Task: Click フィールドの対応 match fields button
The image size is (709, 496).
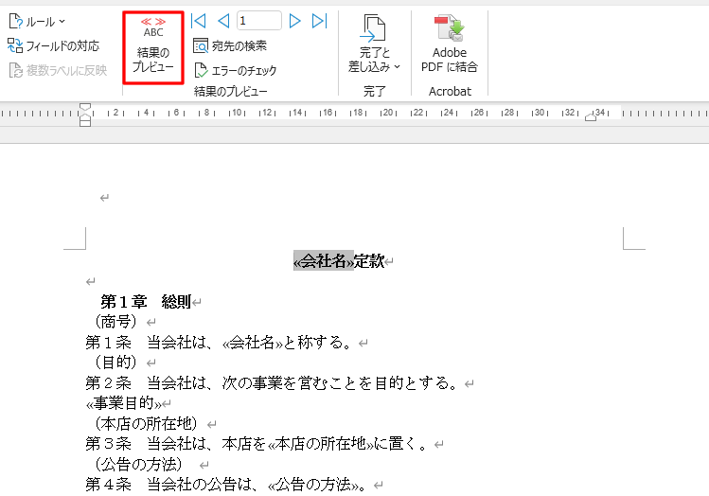Action: point(53,45)
